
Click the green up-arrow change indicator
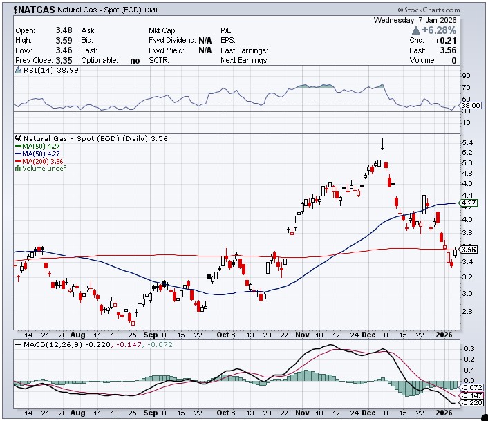pos(415,31)
